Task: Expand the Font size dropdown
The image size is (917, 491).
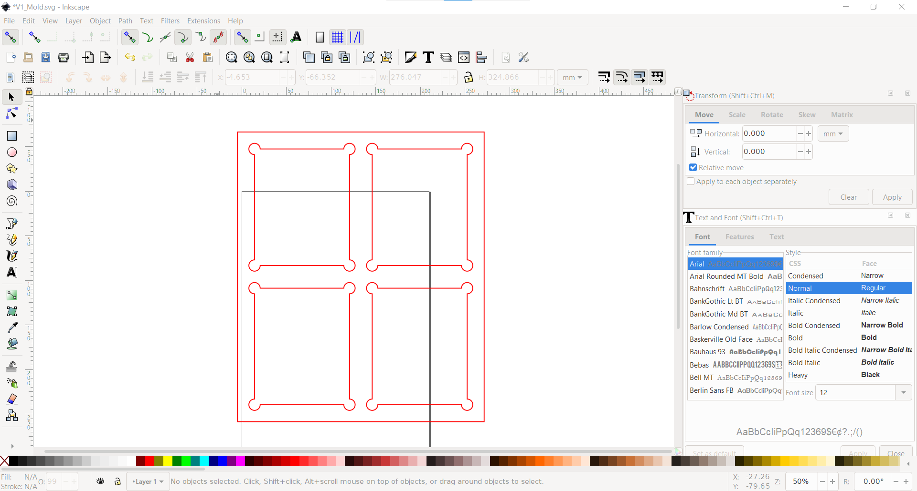Action: pos(903,393)
